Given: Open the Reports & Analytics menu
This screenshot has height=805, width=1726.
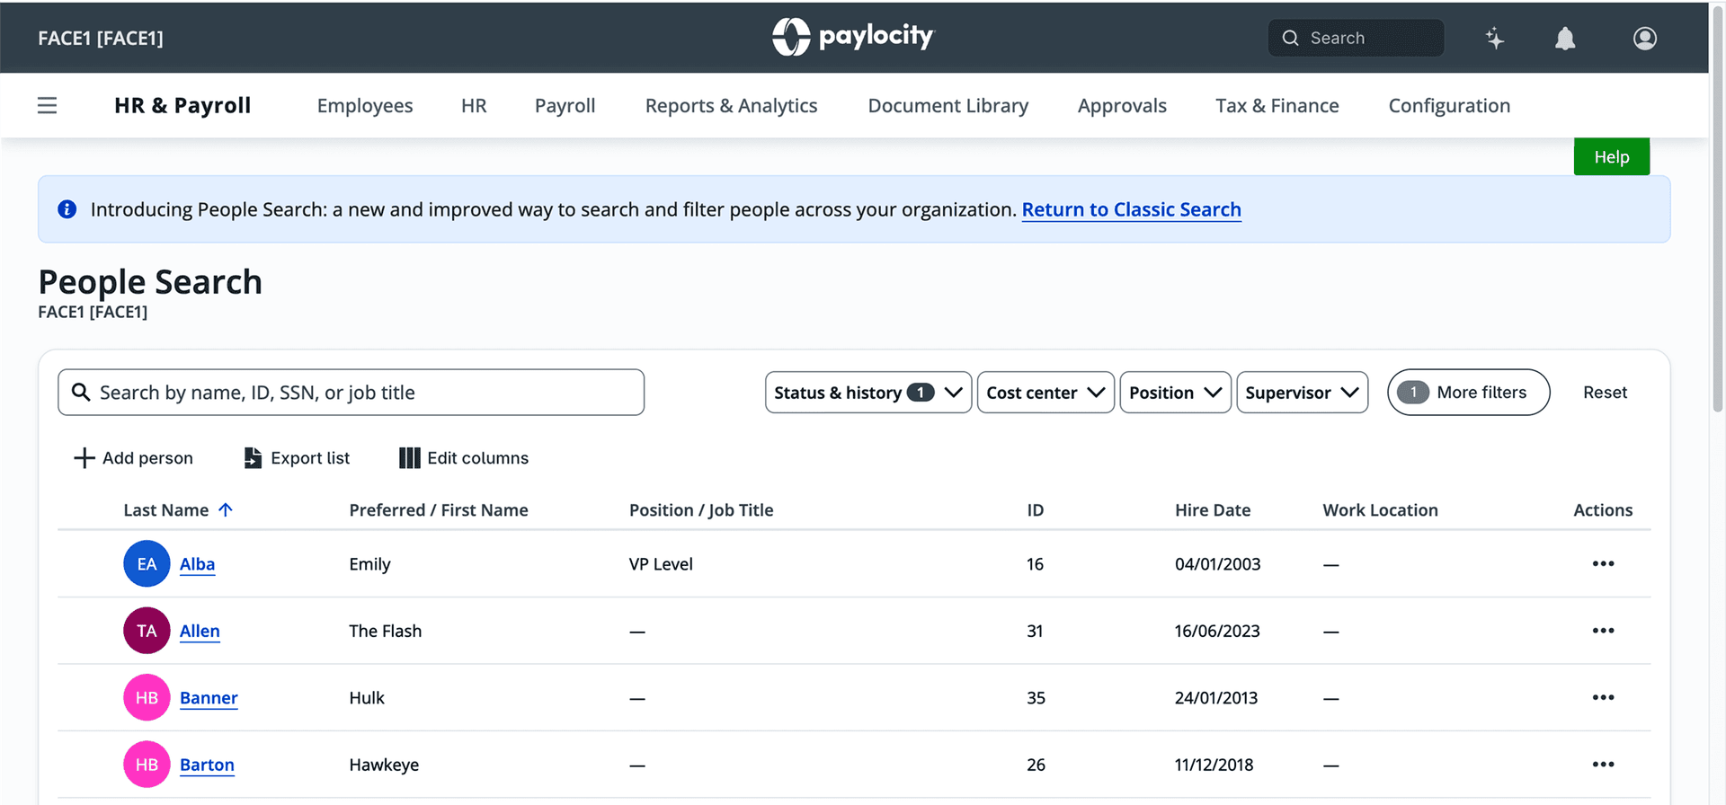Looking at the screenshot, I should point(731,106).
